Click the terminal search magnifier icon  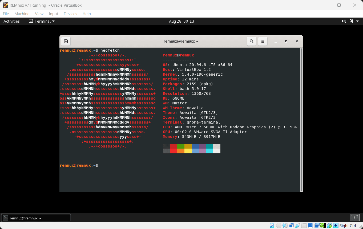tap(252, 41)
